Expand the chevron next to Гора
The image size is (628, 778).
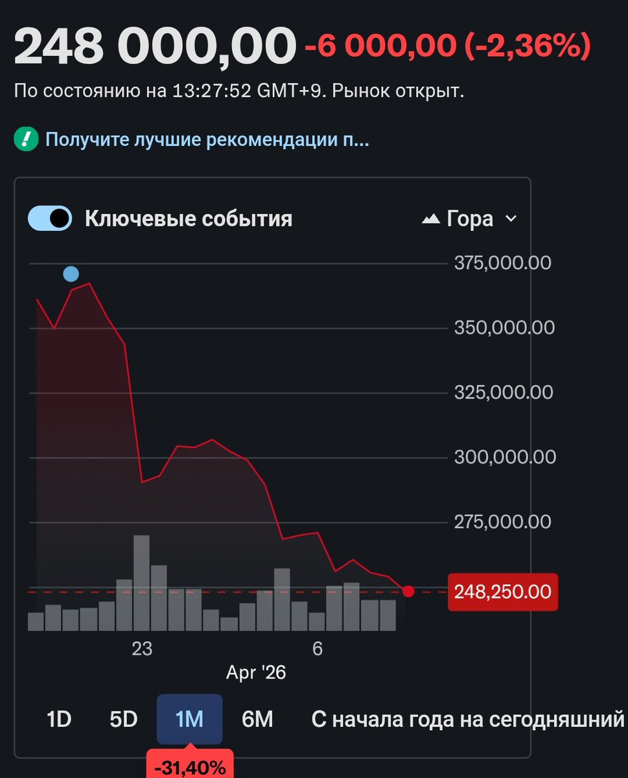(511, 219)
